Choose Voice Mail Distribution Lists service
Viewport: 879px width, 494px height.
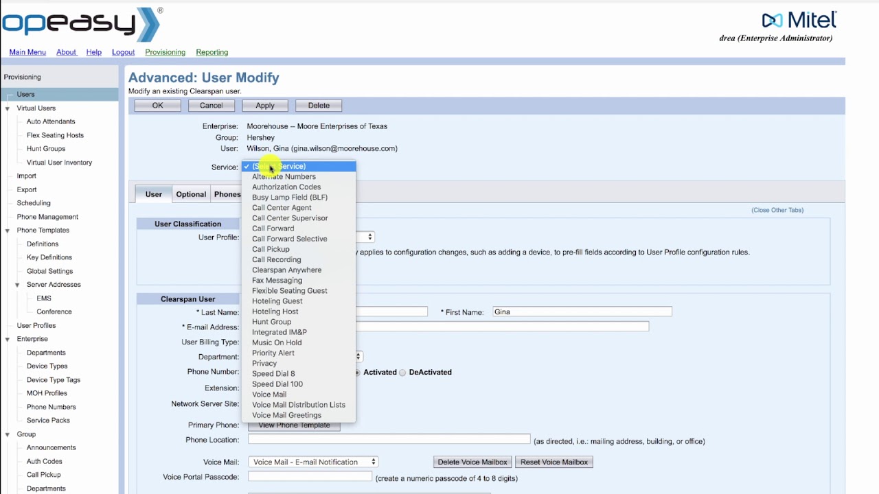[x=299, y=405]
